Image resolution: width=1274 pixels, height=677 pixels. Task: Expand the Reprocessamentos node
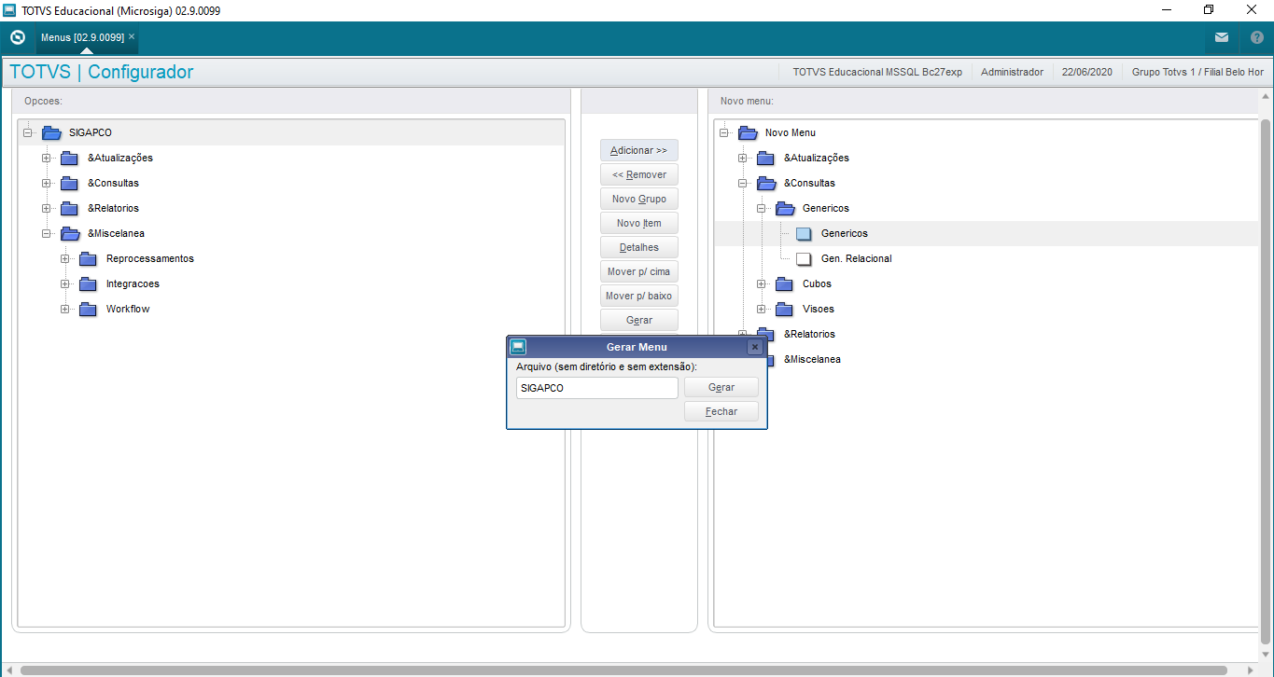point(65,258)
